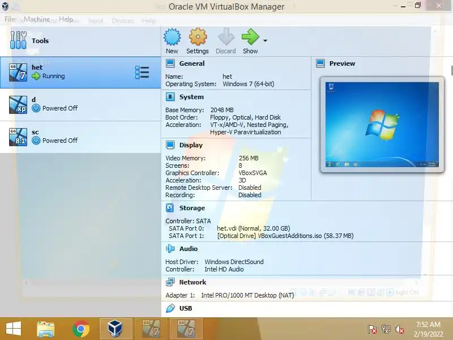Image resolution: width=453 pixels, height=340 pixels.
Task: Click the VBoxSVGA graphics controller value
Action: [253, 173]
